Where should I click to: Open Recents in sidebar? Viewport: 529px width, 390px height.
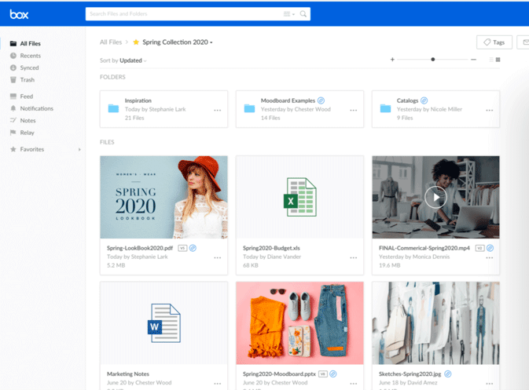[x=30, y=56]
